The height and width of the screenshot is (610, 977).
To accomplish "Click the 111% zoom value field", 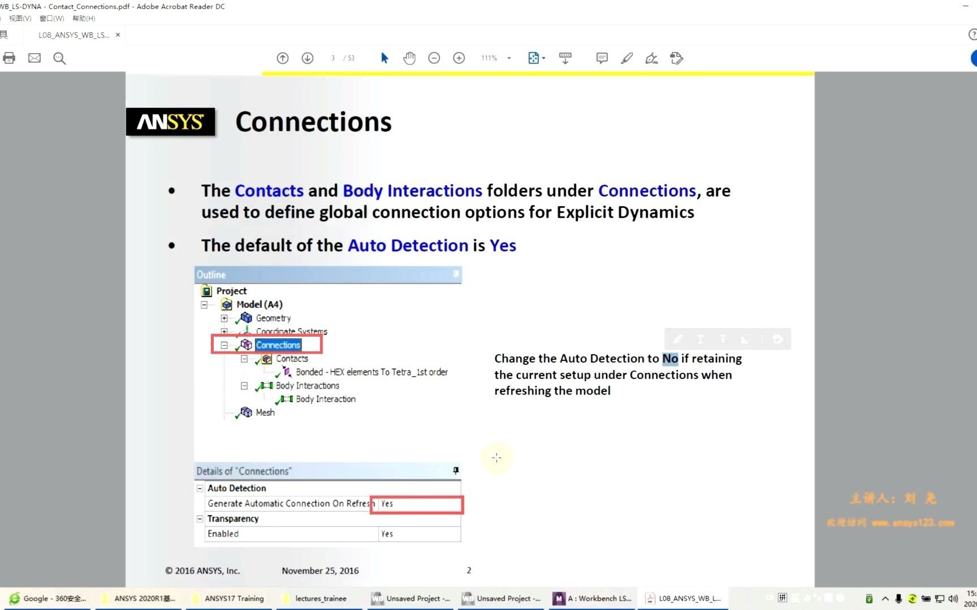I will [x=489, y=58].
